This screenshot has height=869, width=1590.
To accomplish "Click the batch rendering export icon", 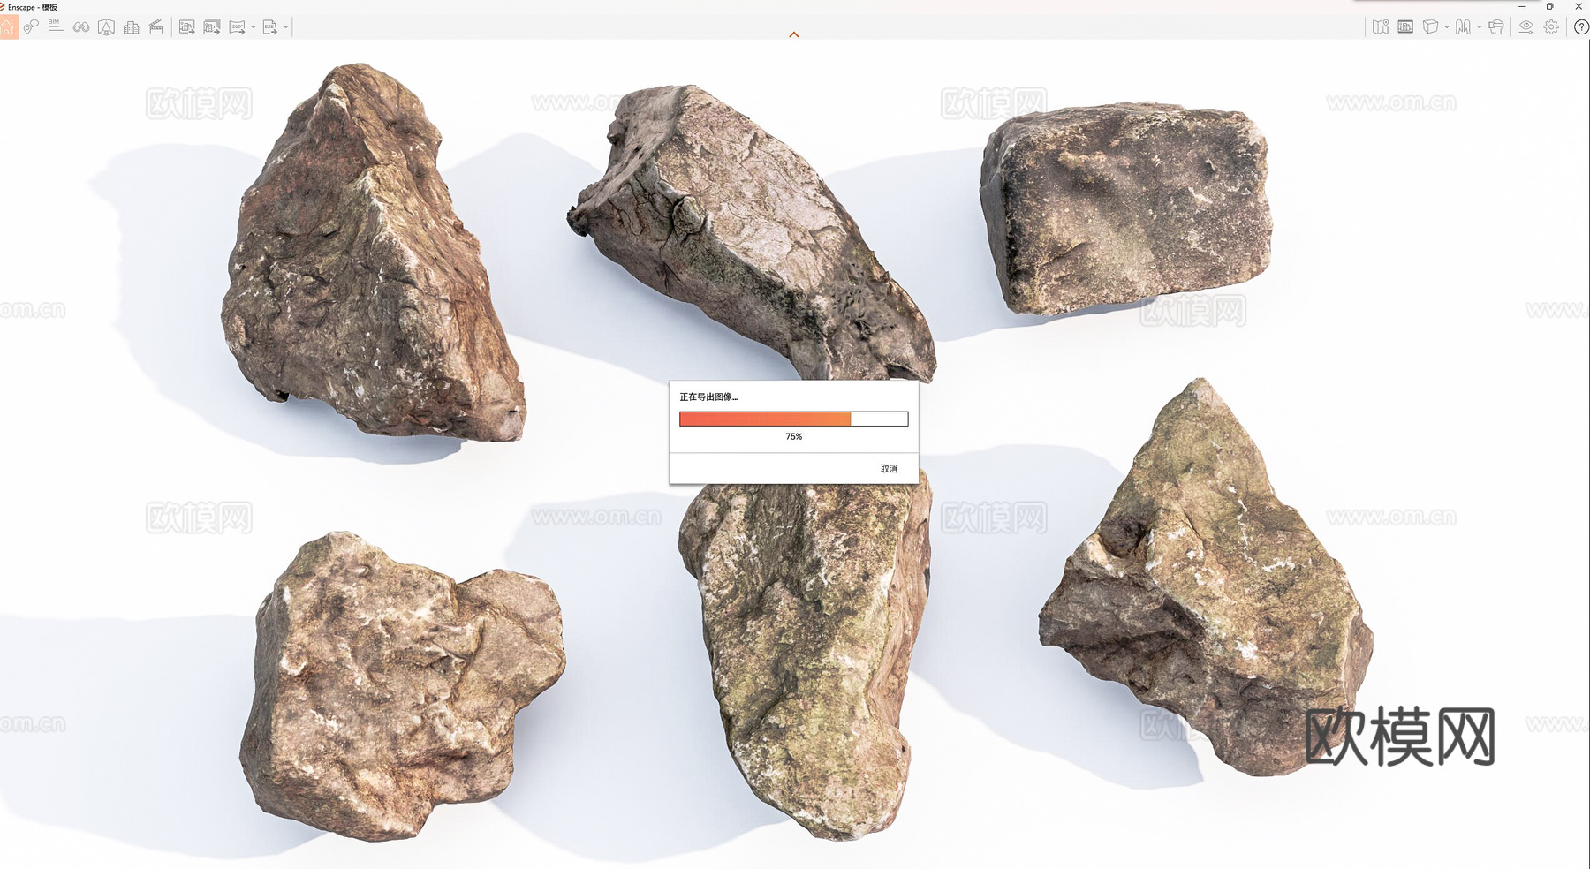I will pyautogui.click(x=212, y=27).
